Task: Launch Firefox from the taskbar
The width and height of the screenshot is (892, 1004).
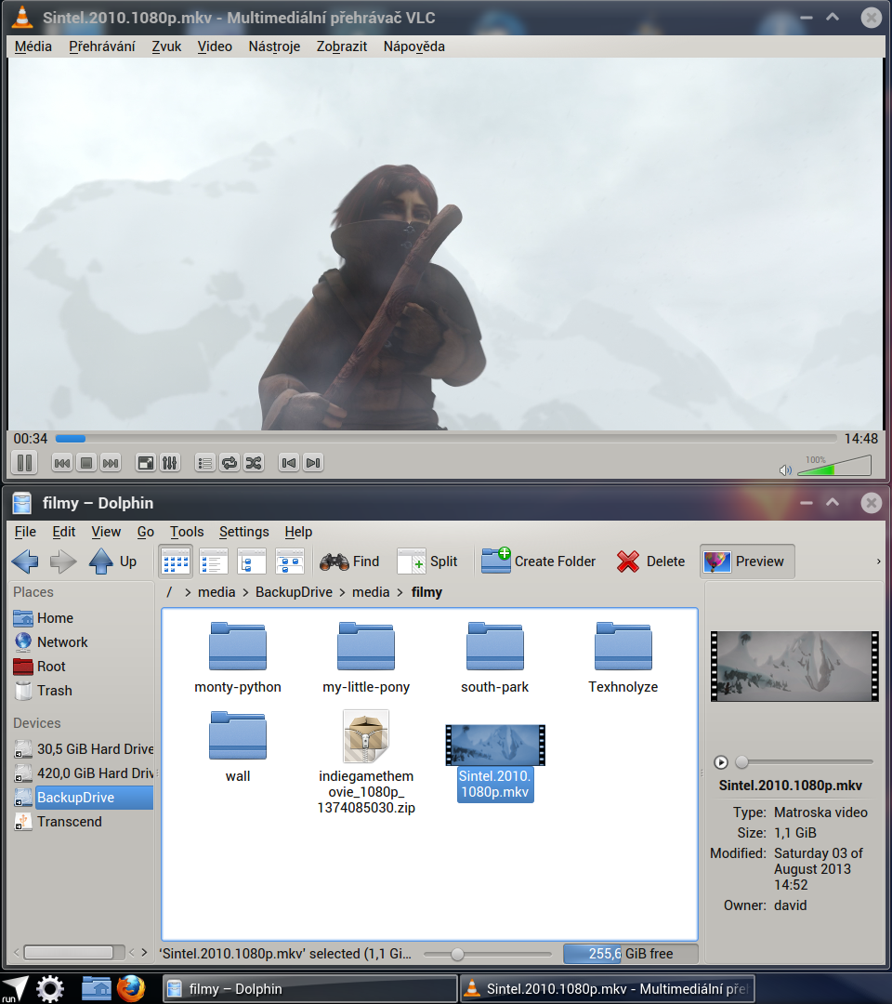Action: 131,988
